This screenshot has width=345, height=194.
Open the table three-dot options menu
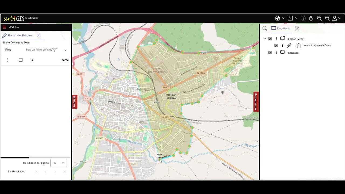point(8,60)
